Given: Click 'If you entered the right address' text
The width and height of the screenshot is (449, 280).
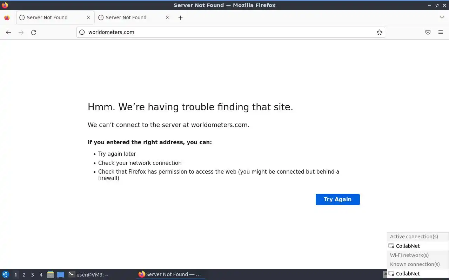Looking at the screenshot, I should click(x=150, y=142).
